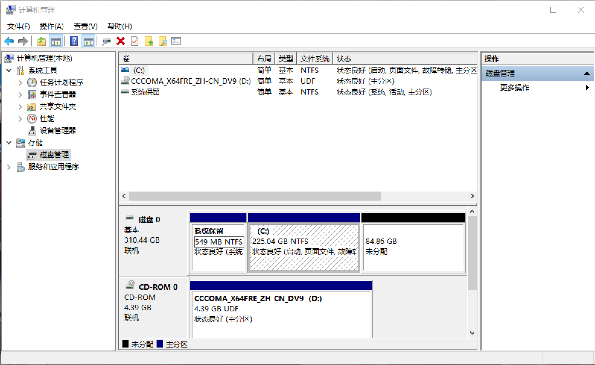Open the View (查看) menu
Screen dimensions: 595x365
pyautogui.click(x=86, y=27)
